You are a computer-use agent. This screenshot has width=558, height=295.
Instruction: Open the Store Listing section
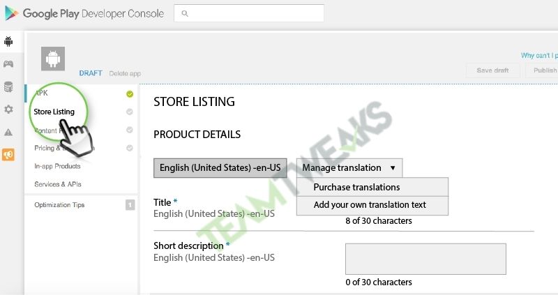tap(54, 112)
